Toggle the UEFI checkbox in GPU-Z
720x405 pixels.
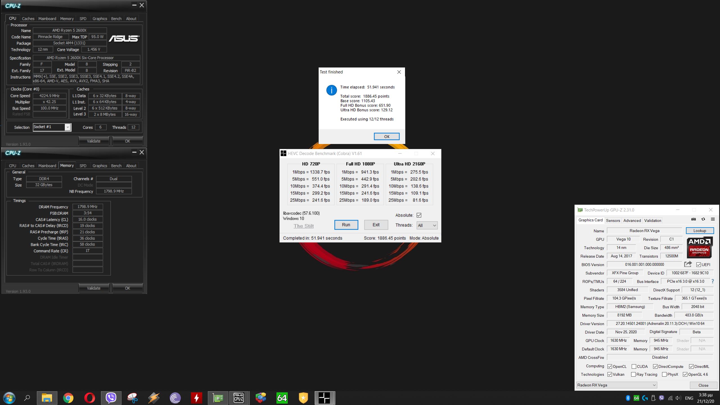[x=699, y=265]
